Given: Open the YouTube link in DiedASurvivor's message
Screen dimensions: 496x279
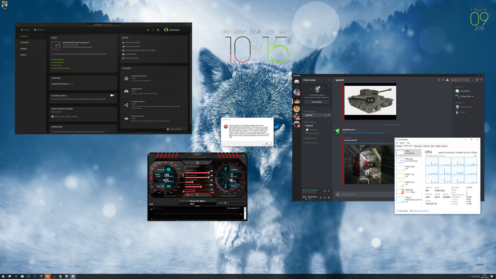Looking at the screenshot, I should [x=363, y=133].
